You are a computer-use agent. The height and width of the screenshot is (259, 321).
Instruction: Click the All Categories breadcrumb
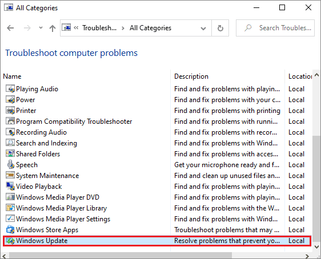(x=150, y=28)
